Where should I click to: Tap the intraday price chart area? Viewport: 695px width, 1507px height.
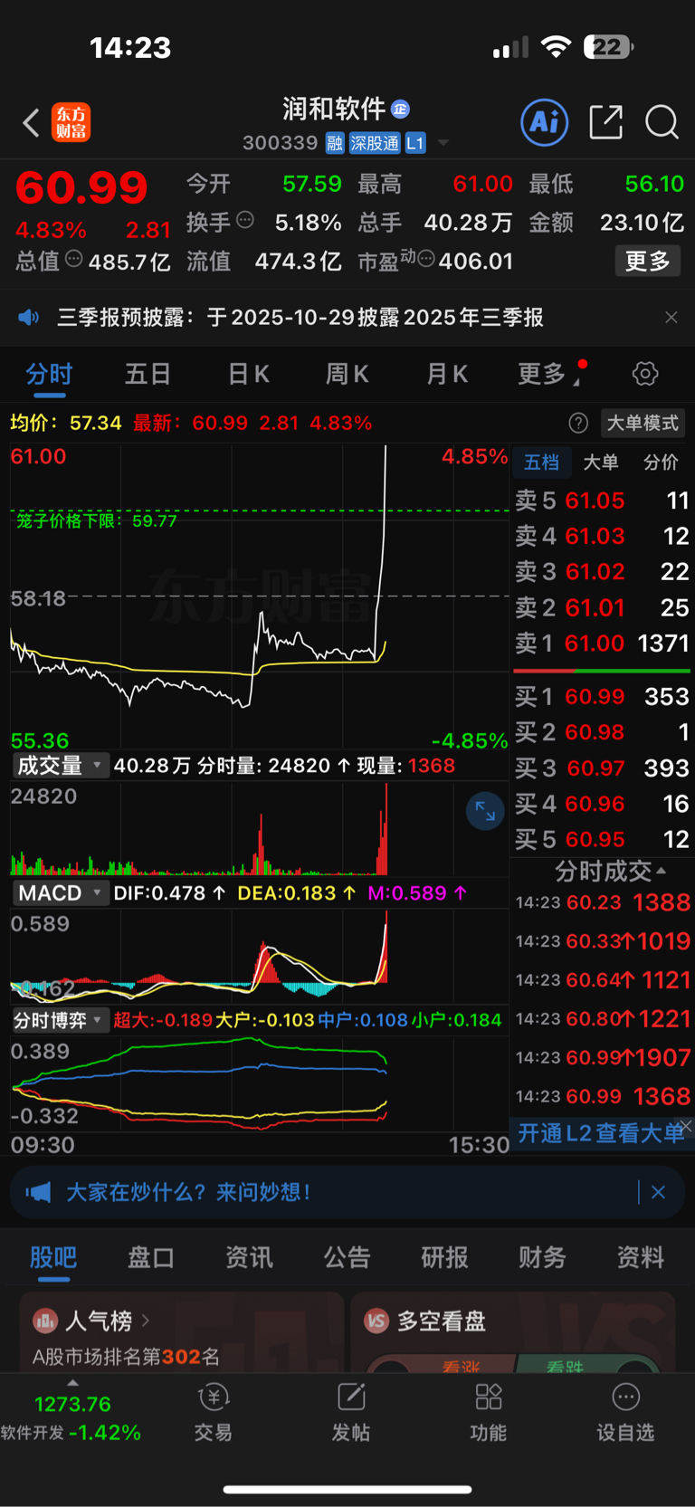pos(260,597)
